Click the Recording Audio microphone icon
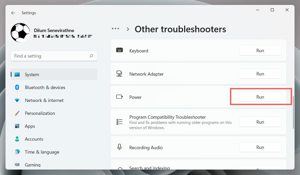This screenshot has height=175, width=300. point(120,147)
